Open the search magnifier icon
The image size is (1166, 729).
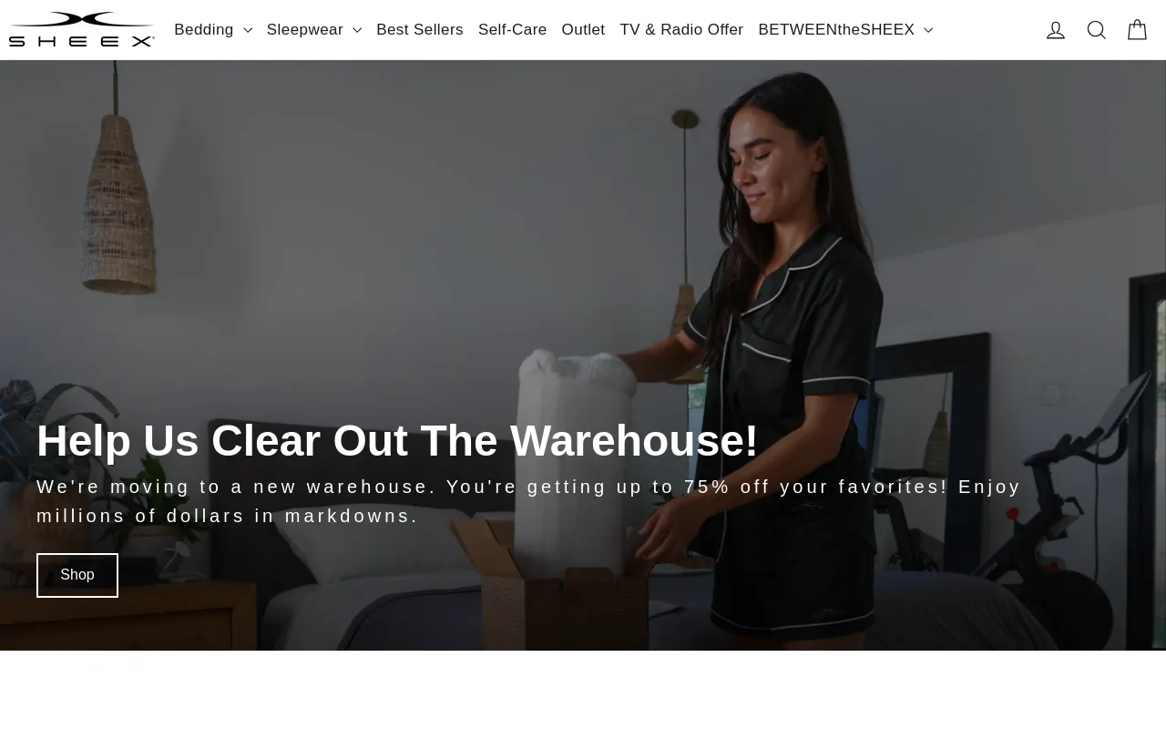[1097, 30]
